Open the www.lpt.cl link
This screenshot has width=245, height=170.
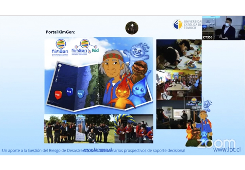[x=227, y=150]
